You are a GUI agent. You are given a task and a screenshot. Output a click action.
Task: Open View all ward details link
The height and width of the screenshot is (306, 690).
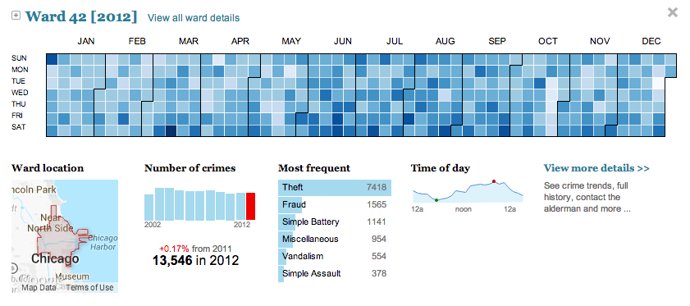coord(194,18)
